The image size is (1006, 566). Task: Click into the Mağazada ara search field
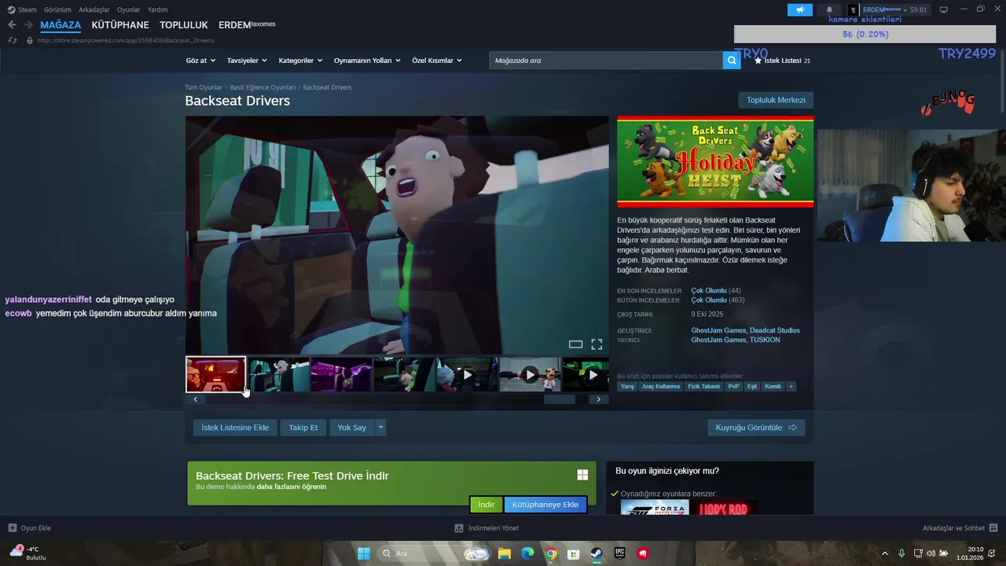coord(606,61)
